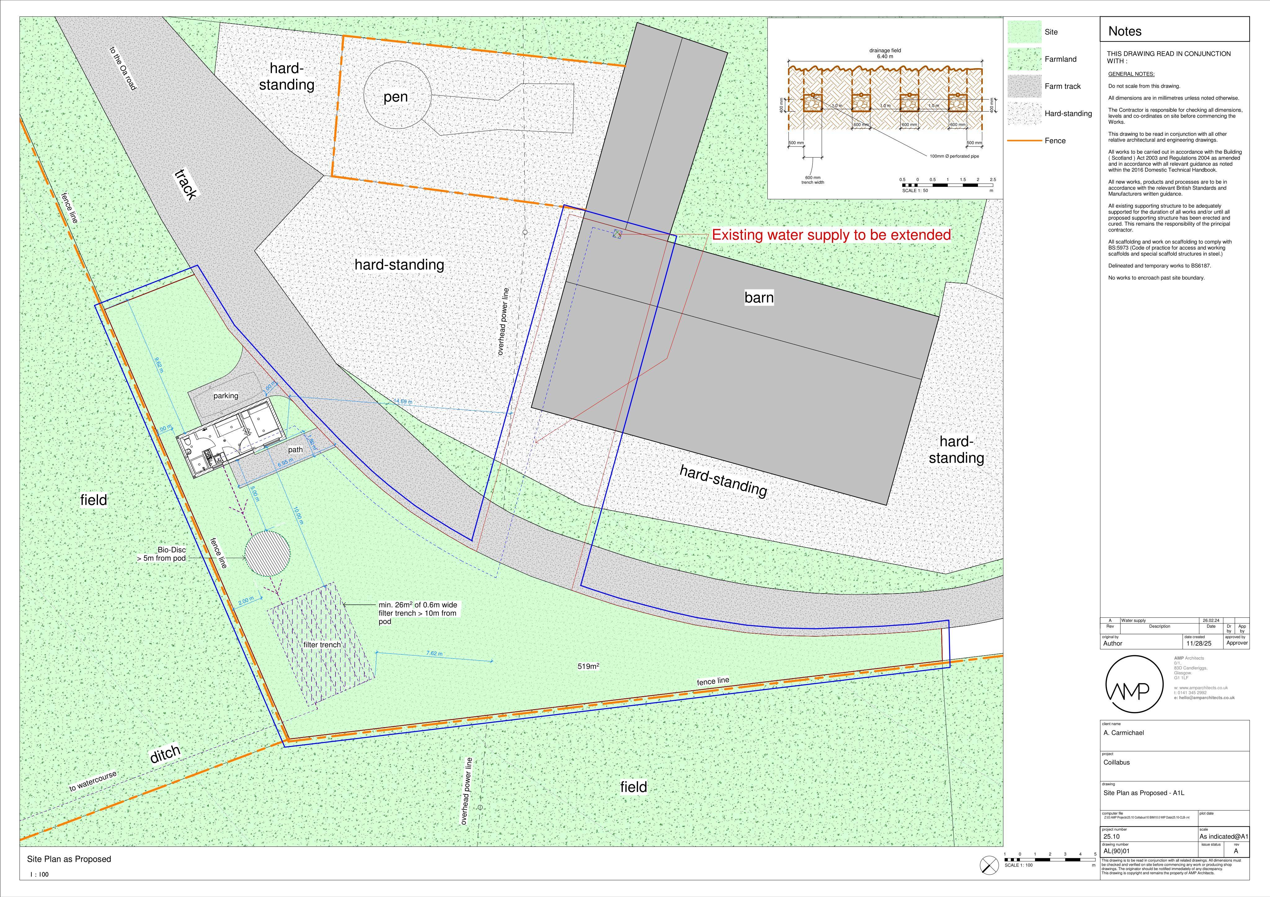This screenshot has width=1270, height=897.
Task: Click the '14.69 m' dimension
Action: click(403, 401)
